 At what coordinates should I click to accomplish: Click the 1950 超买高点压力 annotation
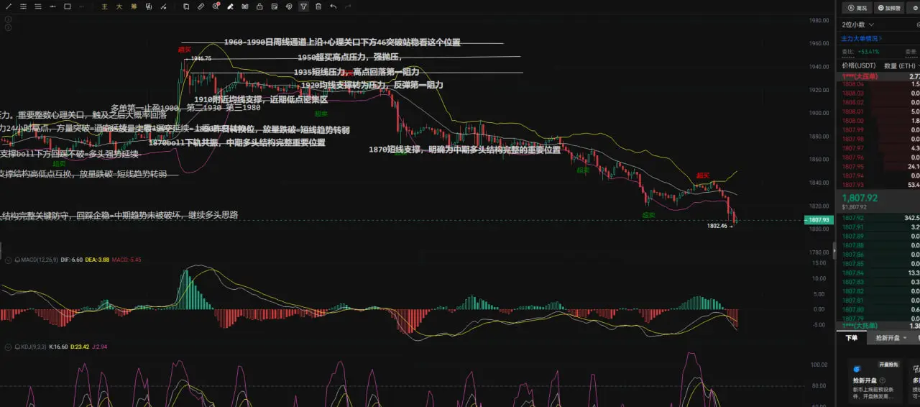(x=349, y=58)
